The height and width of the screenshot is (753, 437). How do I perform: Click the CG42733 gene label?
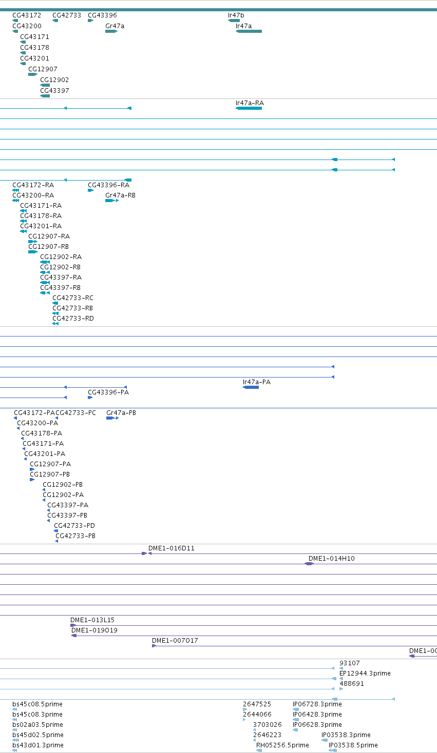click(67, 15)
